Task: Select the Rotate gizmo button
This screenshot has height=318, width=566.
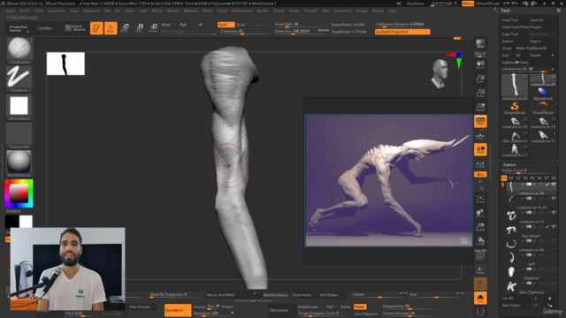Action: click(153, 28)
